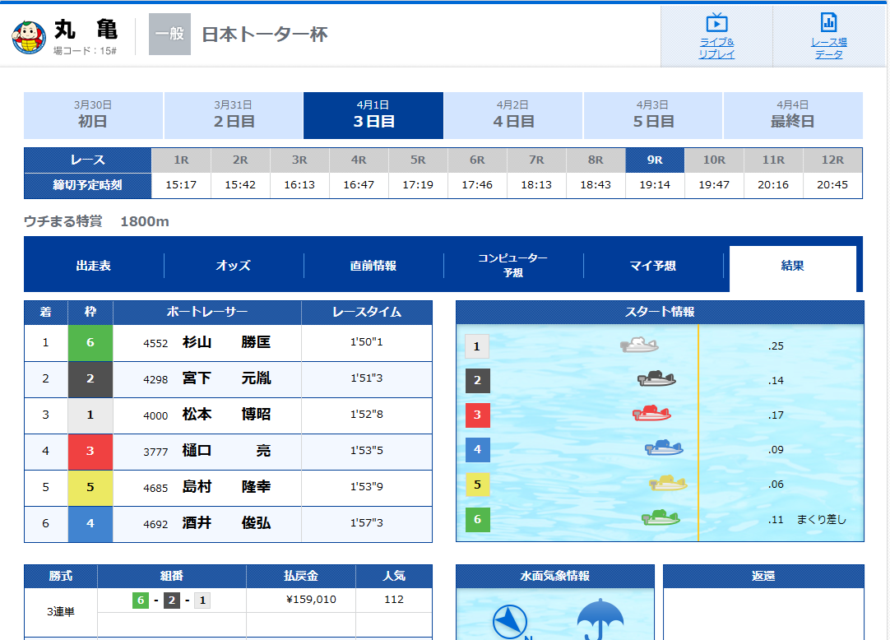
Task: Click the green frame 6 cell for 1st place
Action: pos(90,342)
